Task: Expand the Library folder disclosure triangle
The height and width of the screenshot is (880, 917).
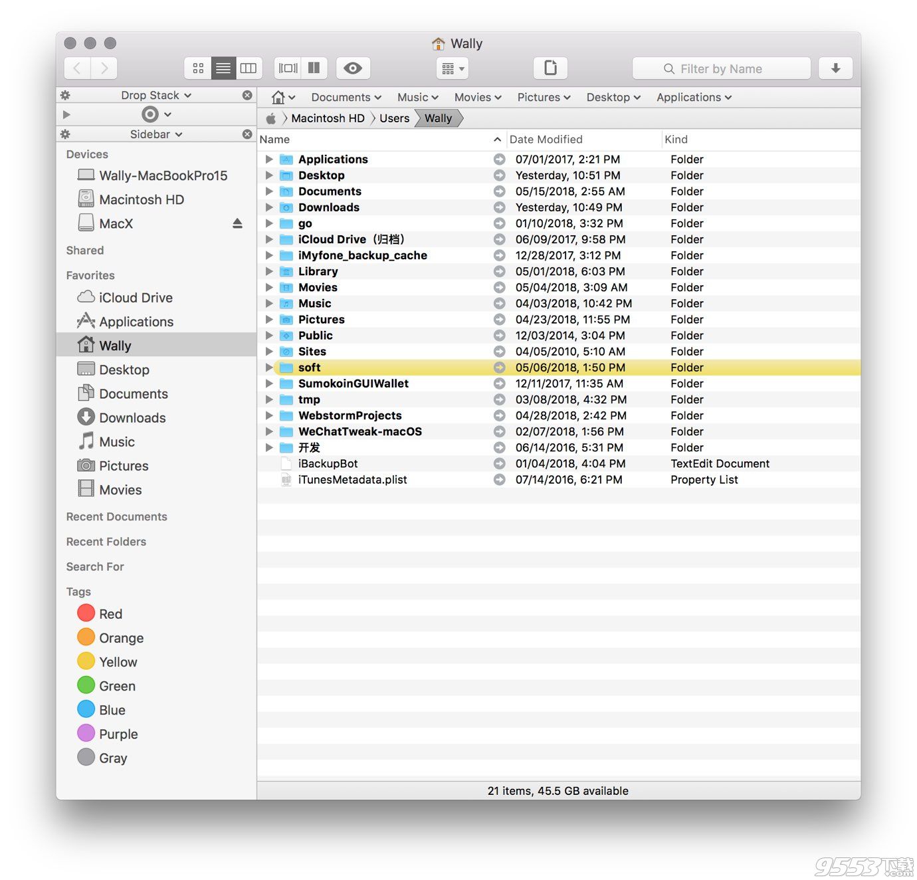Action: point(269,271)
